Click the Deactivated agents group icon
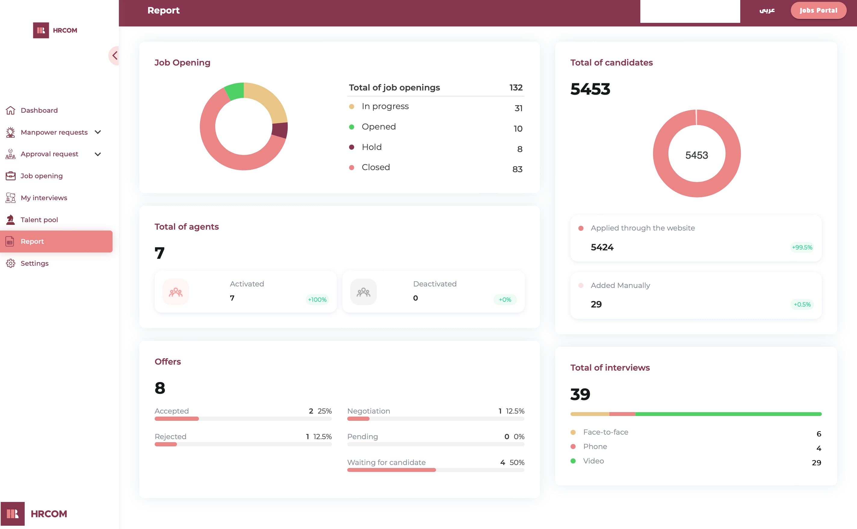The width and height of the screenshot is (857, 529). click(x=363, y=292)
